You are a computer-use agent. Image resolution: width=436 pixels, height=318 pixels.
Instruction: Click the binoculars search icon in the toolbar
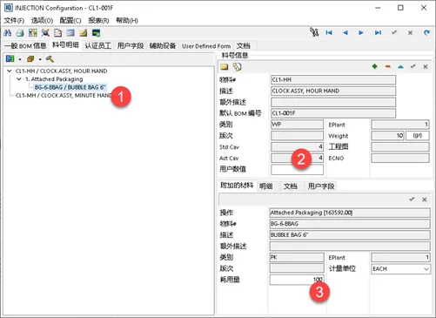8,33
